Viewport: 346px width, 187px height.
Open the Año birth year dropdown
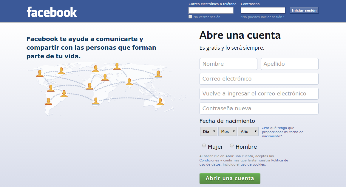coord(248,131)
